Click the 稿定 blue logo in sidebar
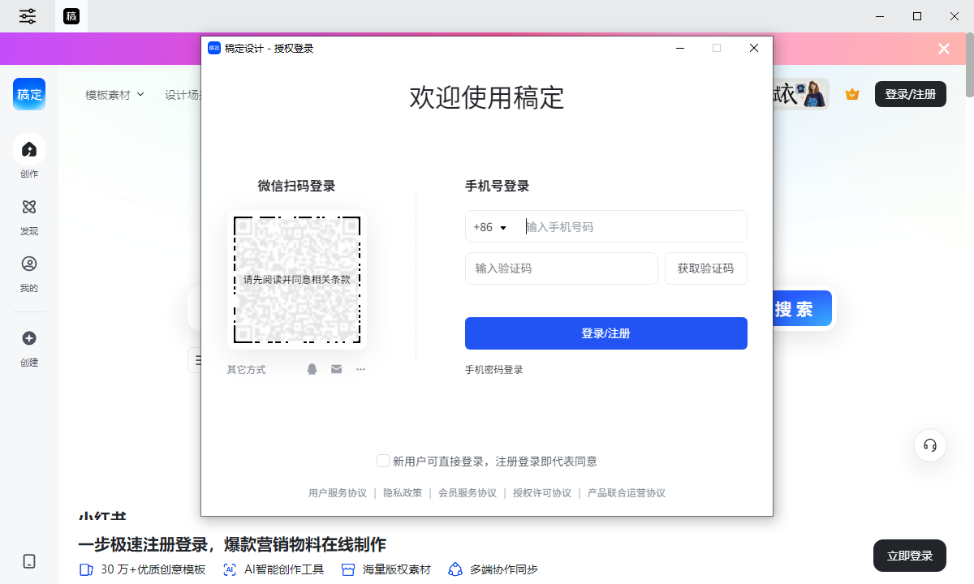The image size is (974, 584). (x=29, y=94)
